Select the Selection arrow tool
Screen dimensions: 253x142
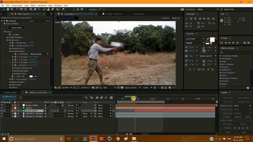pyautogui.click(x=4, y=9)
